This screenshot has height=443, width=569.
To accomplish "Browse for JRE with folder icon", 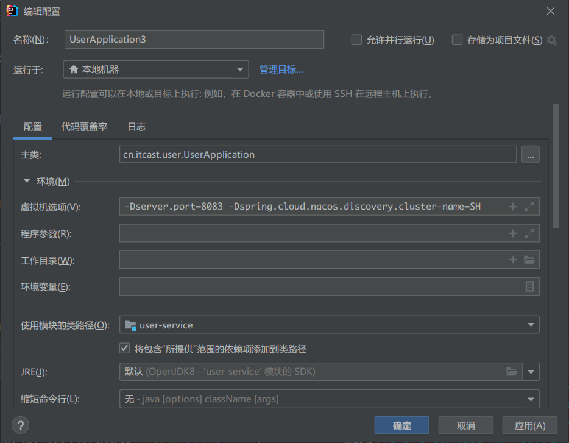I will tap(512, 372).
